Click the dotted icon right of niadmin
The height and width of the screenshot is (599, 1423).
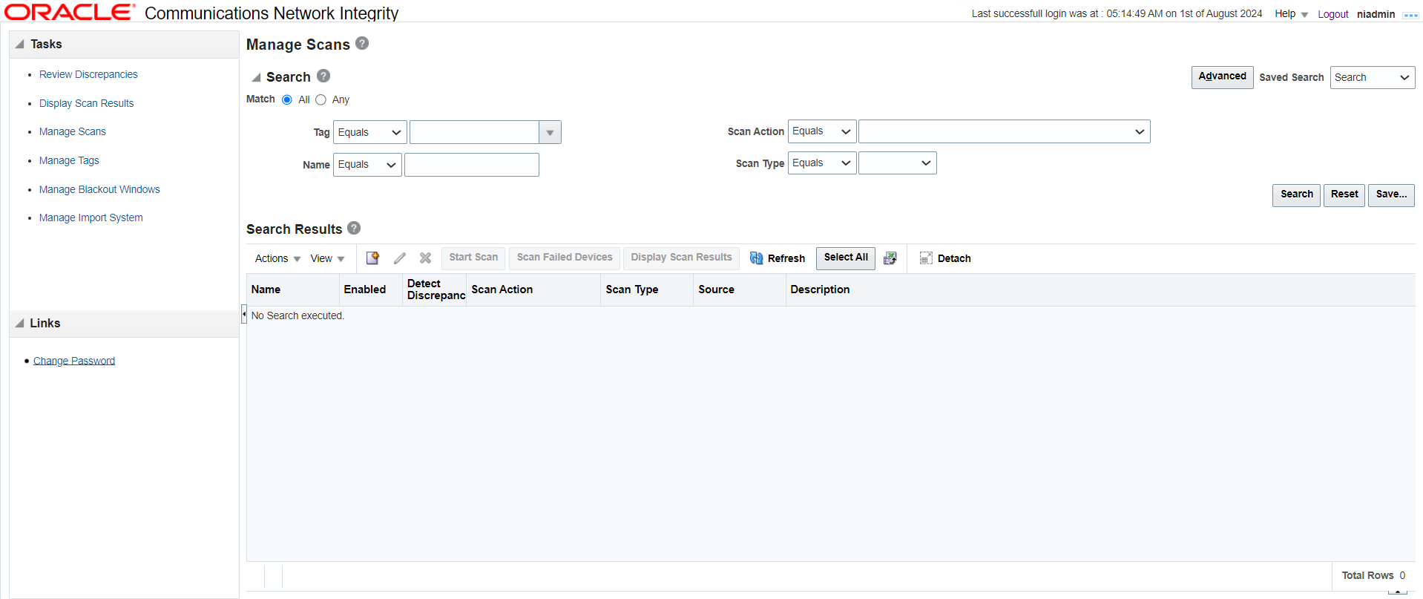tap(1410, 15)
